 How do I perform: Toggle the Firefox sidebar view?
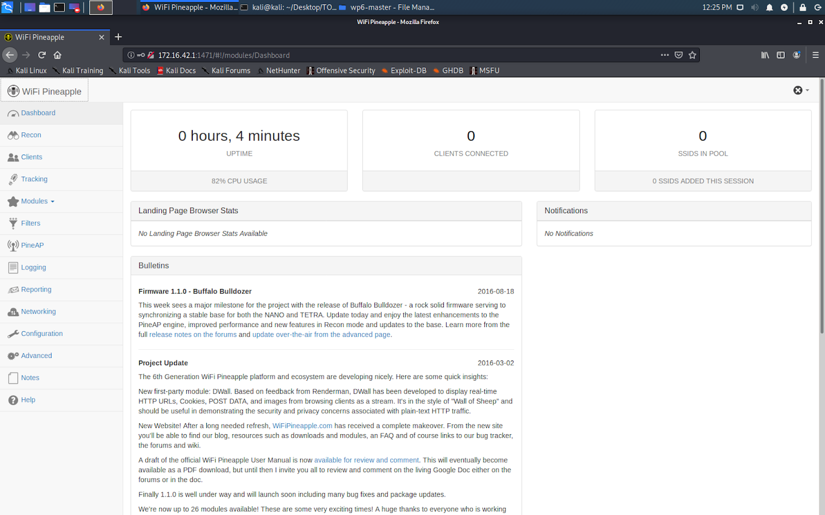tap(781, 55)
